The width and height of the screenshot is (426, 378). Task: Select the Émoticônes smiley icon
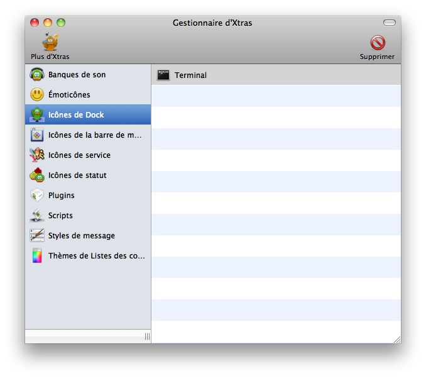[x=37, y=95]
